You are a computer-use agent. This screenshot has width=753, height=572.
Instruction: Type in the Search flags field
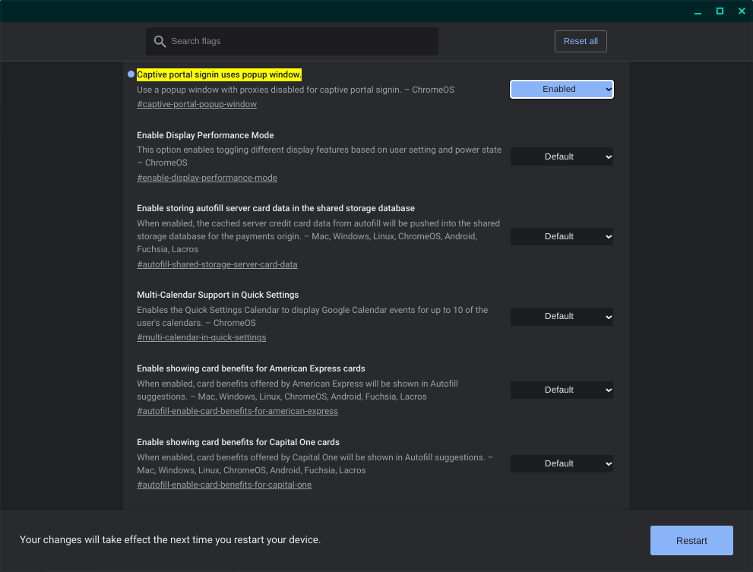point(300,41)
